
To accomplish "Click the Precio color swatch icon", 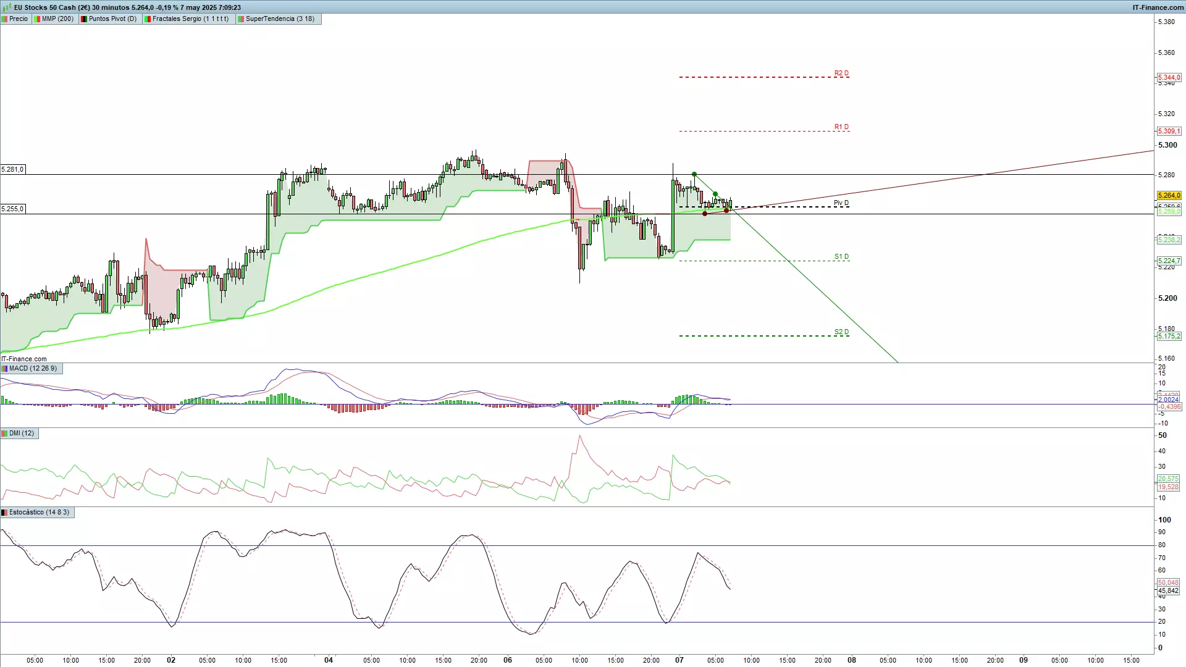I will [x=5, y=19].
